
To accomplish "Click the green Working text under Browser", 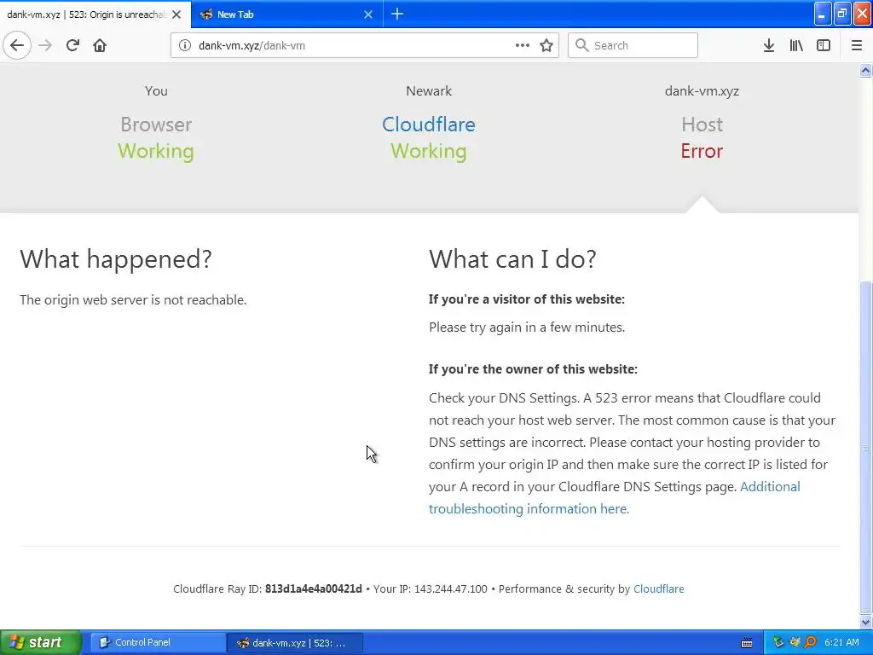I will tap(156, 151).
